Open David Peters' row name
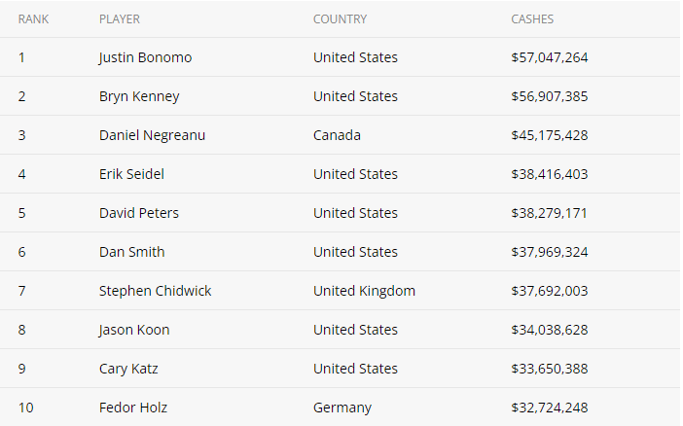This screenshot has height=426, width=683. pyautogui.click(x=139, y=213)
